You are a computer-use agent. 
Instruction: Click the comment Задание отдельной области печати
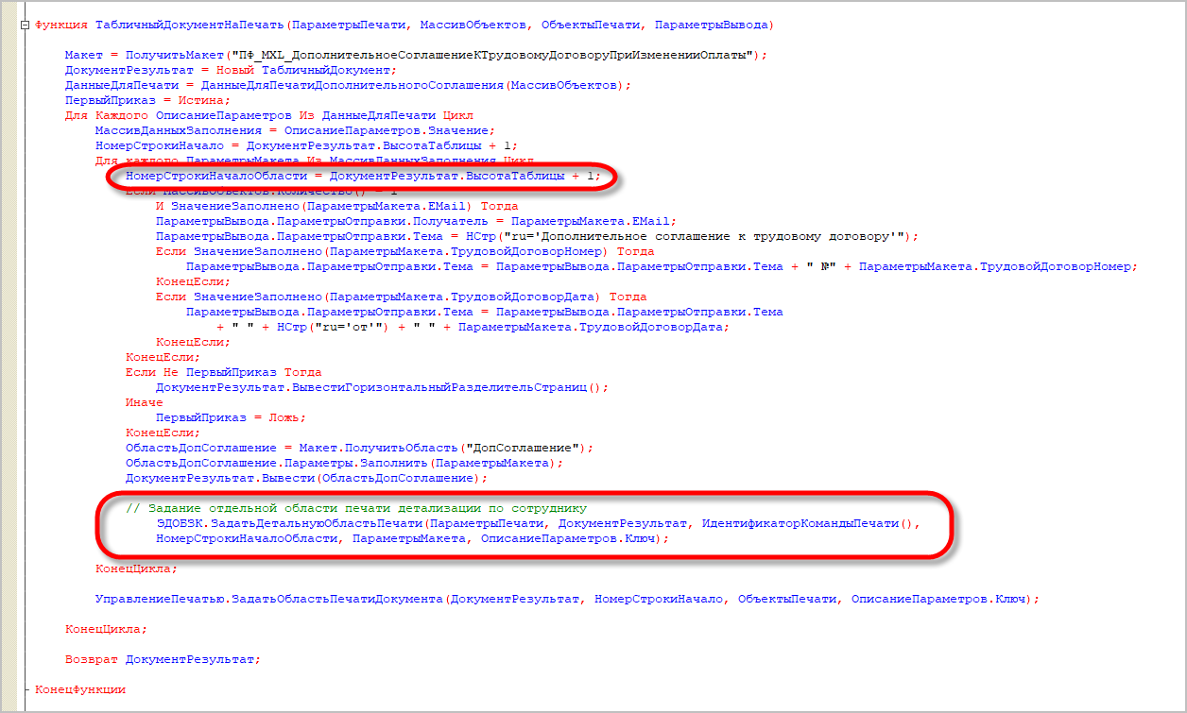[356, 508]
